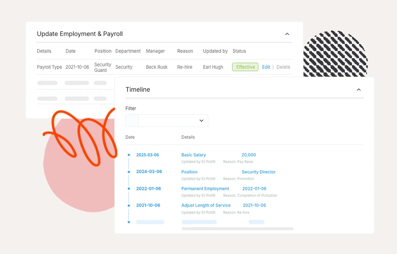Open the Adjust Length of Service entry
397x254 pixels.
(x=206, y=205)
